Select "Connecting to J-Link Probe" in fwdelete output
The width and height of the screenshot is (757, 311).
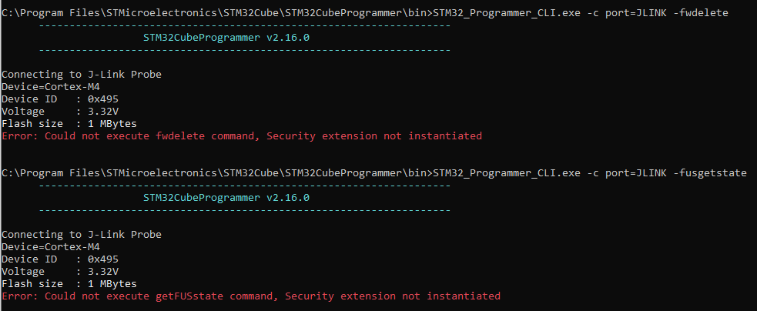81,75
